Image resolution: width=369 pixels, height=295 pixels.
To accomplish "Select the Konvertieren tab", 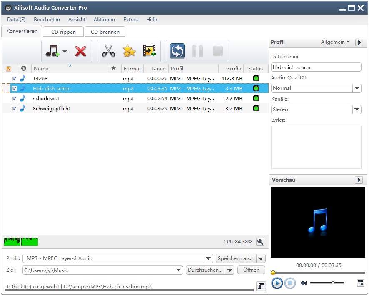I will 22,31.
